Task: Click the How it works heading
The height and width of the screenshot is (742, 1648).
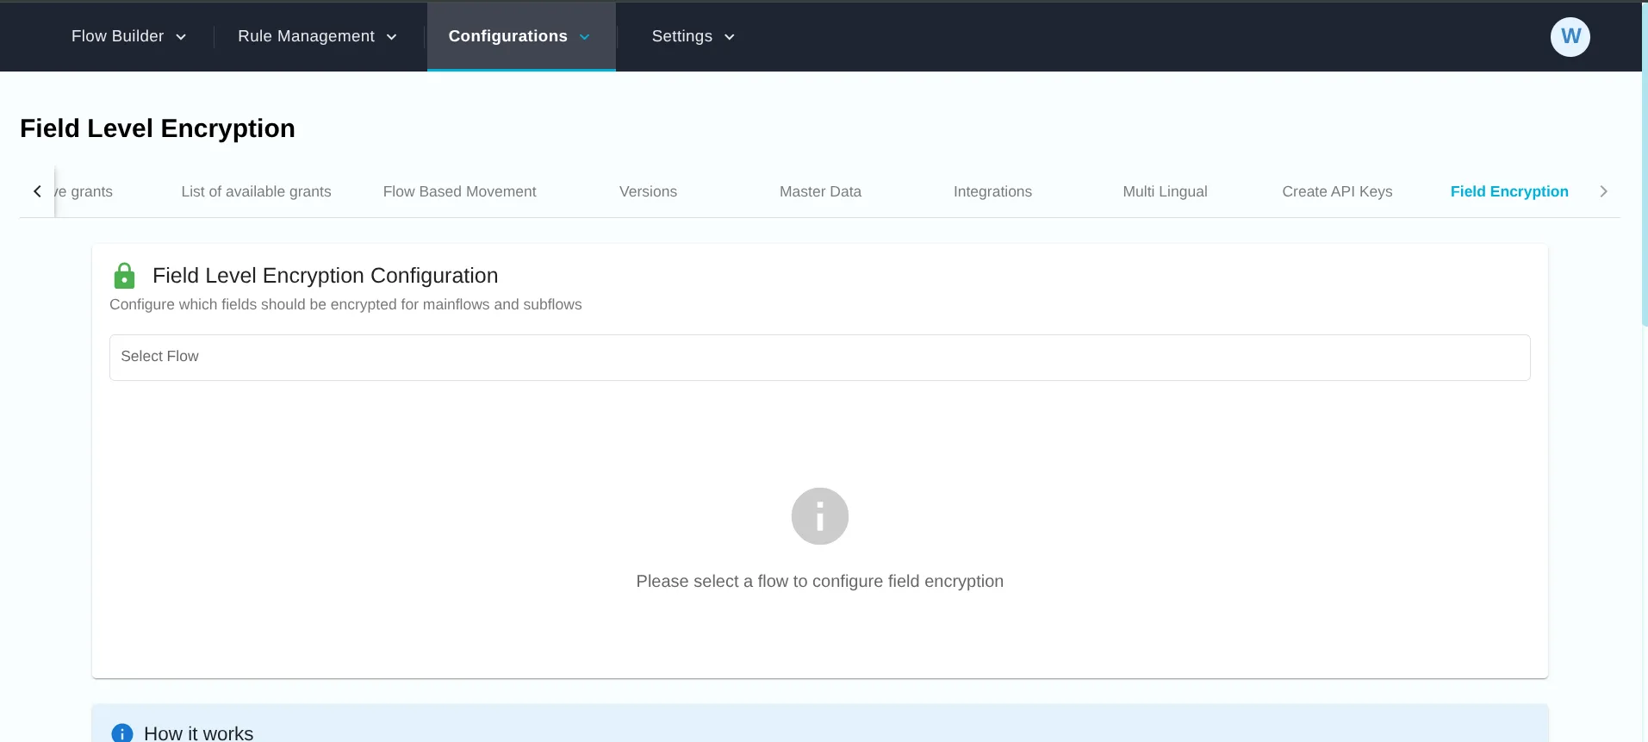Action: pos(198,733)
